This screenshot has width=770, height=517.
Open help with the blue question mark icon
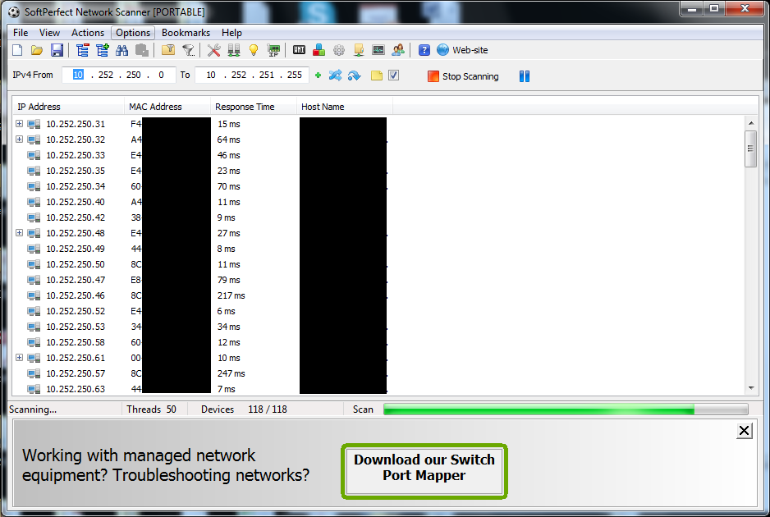coord(424,50)
